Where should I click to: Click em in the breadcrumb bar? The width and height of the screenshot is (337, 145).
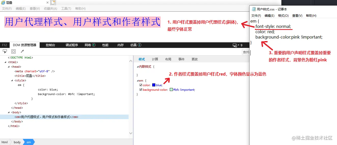[29, 142]
